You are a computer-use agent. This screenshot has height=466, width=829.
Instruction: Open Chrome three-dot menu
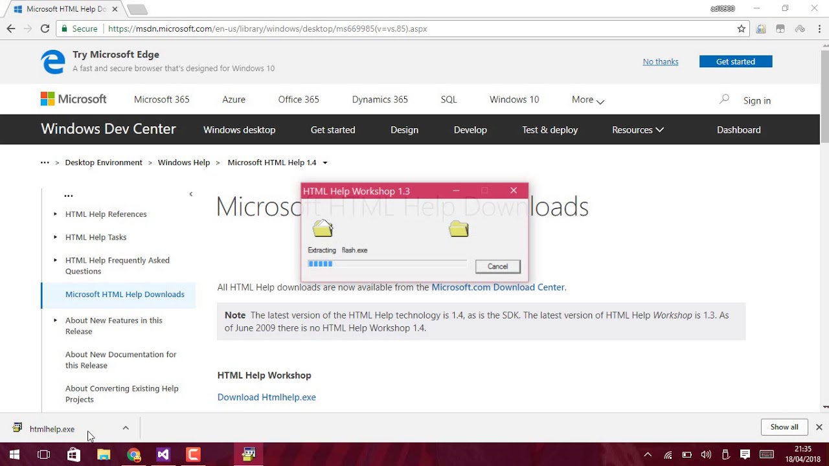(x=819, y=28)
